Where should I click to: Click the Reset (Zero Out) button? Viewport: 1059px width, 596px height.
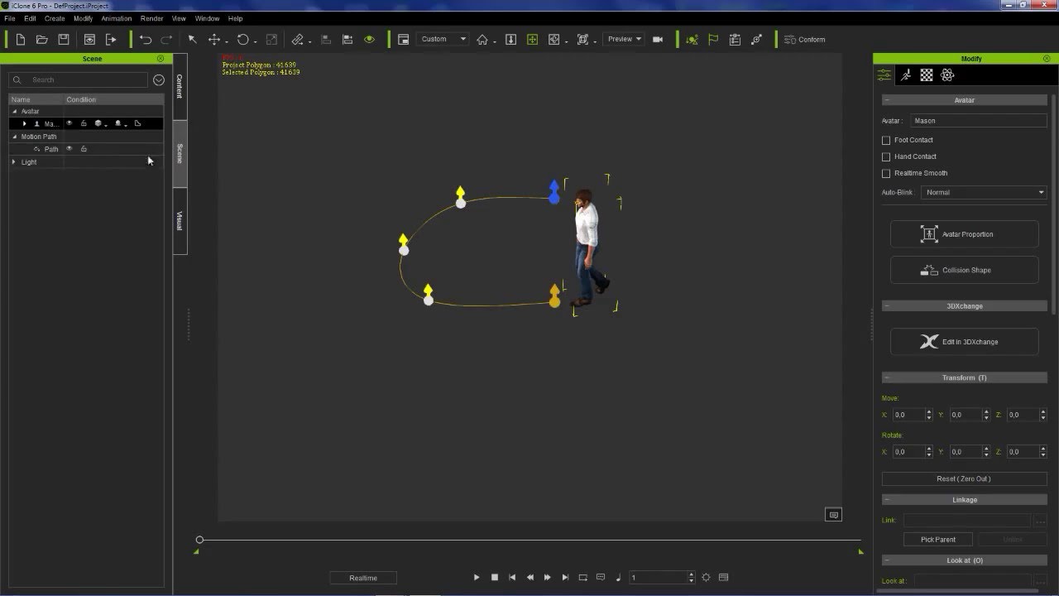(964, 478)
